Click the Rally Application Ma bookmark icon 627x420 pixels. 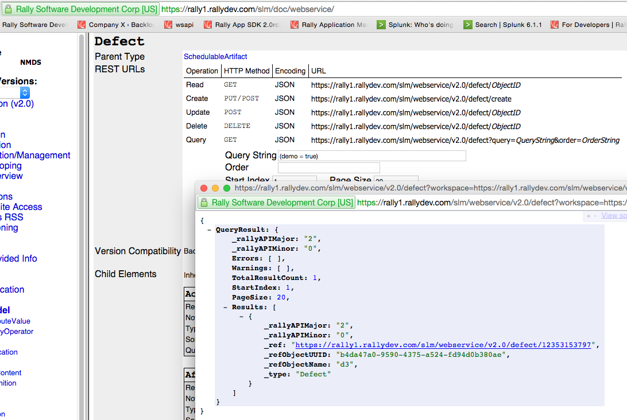tap(295, 25)
